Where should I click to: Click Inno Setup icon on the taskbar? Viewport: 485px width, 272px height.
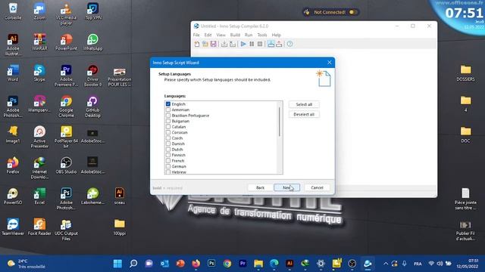(368, 264)
